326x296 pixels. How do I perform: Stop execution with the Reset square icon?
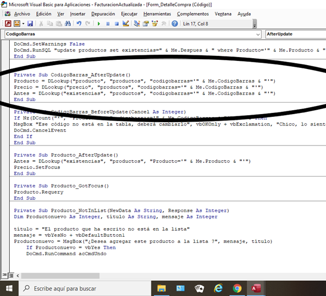pos(117,23)
